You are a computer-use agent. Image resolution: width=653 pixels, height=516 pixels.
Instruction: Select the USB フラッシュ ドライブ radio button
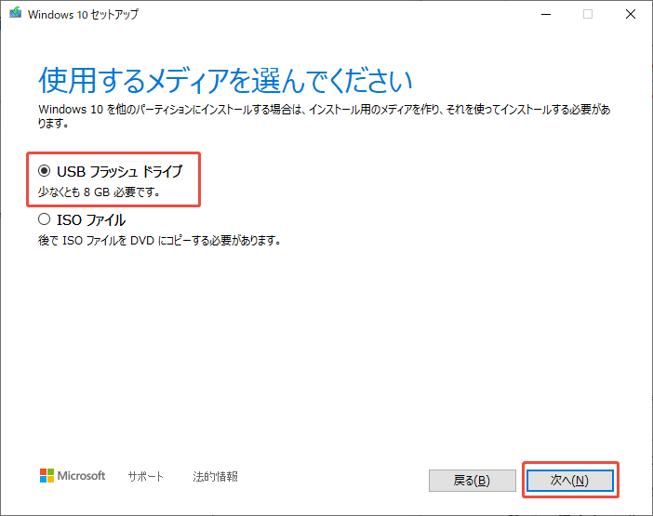(44, 171)
